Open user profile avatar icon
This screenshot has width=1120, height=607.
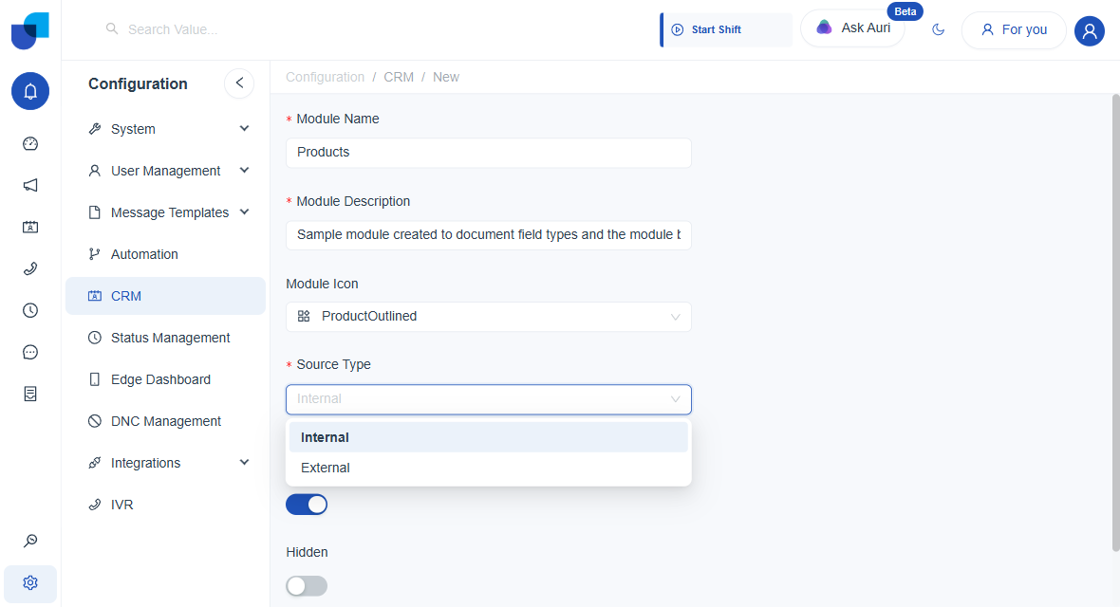coord(1090,30)
